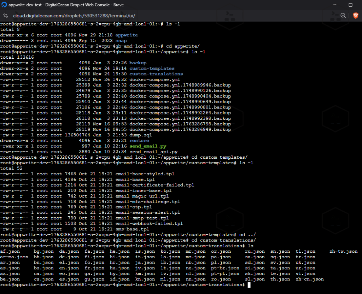362x294 pixels.
Task: Maximize the web console window
Action: click(350, 5)
